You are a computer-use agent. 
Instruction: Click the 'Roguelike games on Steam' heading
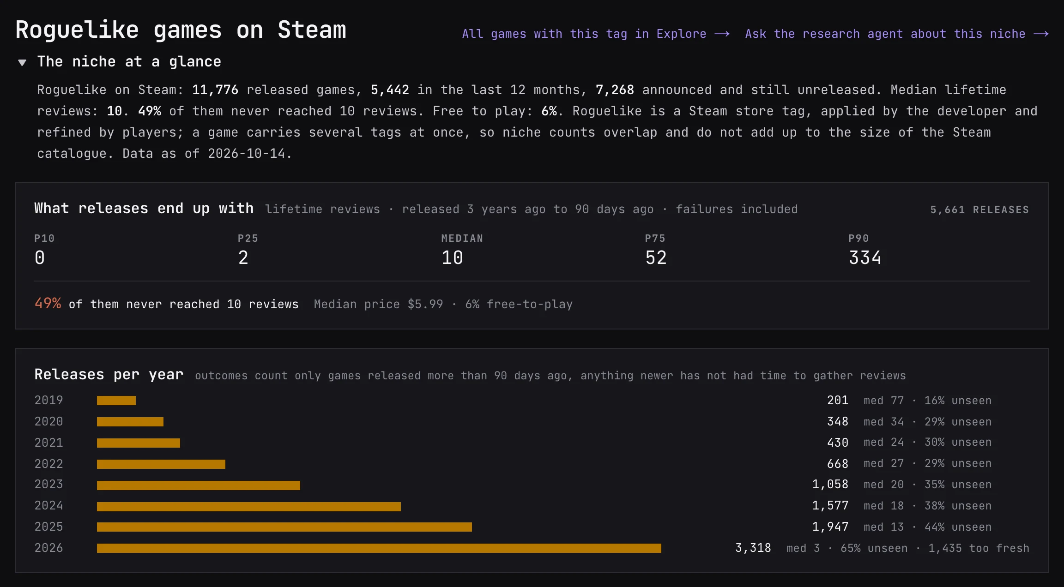pyautogui.click(x=181, y=30)
